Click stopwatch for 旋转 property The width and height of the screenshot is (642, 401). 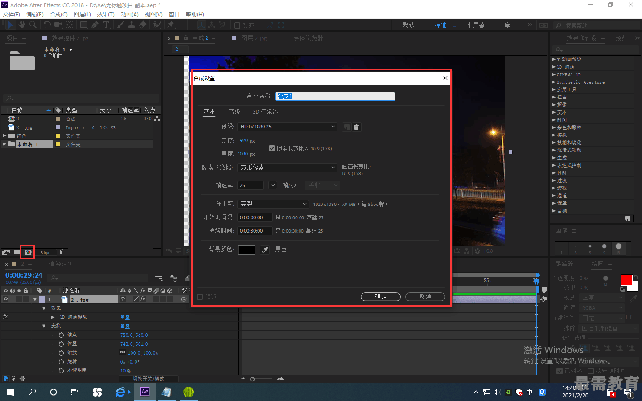pyautogui.click(x=62, y=361)
